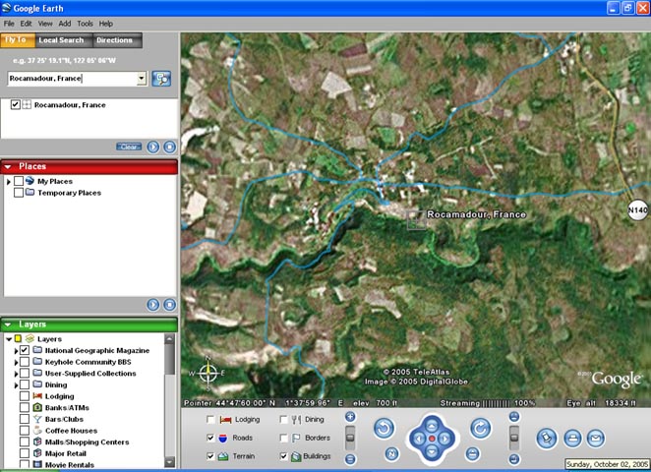Check the Temporary Places checkbox
The width and height of the screenshot is (651, 472).
click(19, 193)
